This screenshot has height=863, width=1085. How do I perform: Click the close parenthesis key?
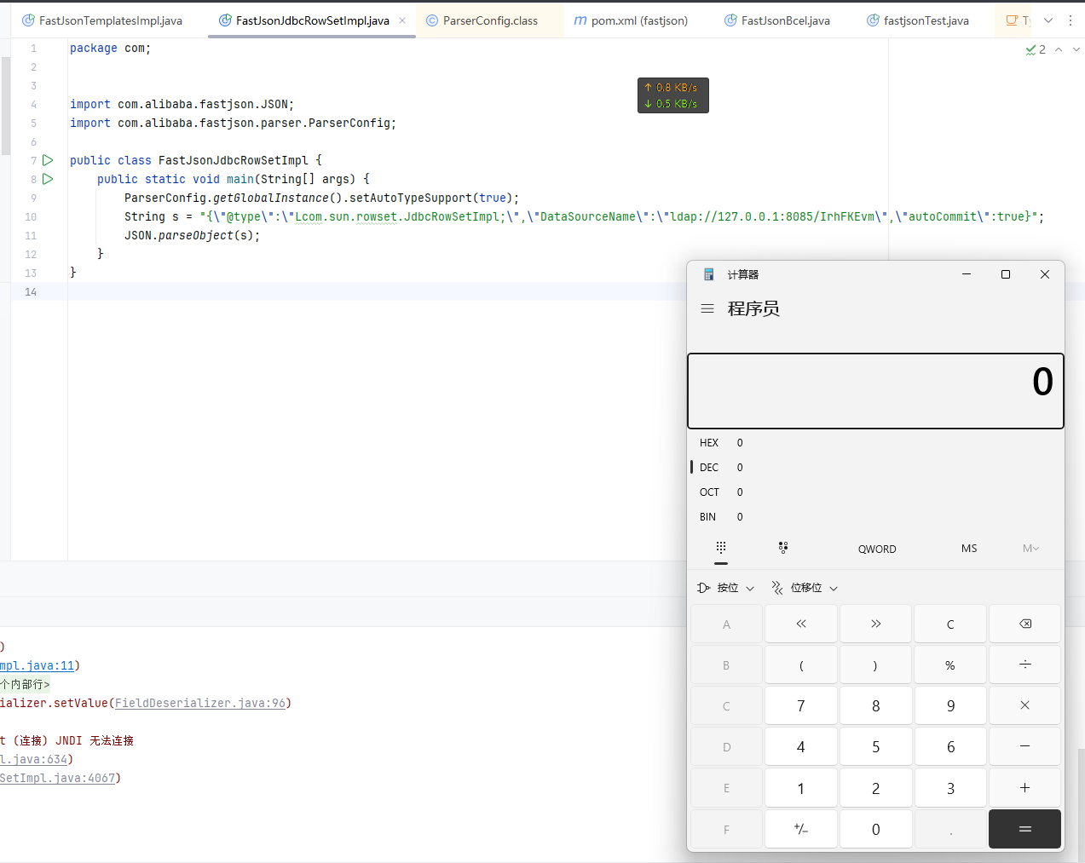[x=876, y=665]
